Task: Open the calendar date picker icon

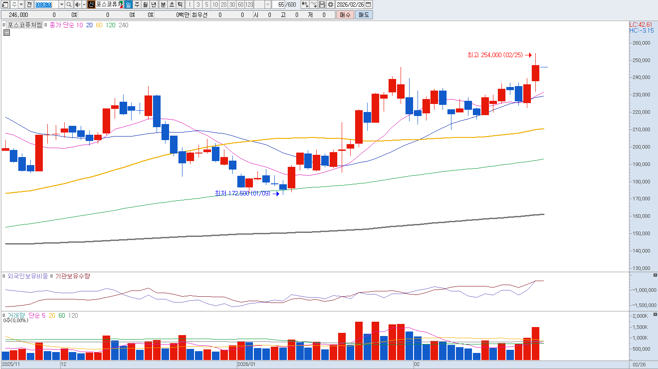Action: tap(368, 4)
